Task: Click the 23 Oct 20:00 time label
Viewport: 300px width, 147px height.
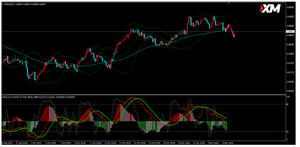Action: pyautogui.click(x=154, y=143)
